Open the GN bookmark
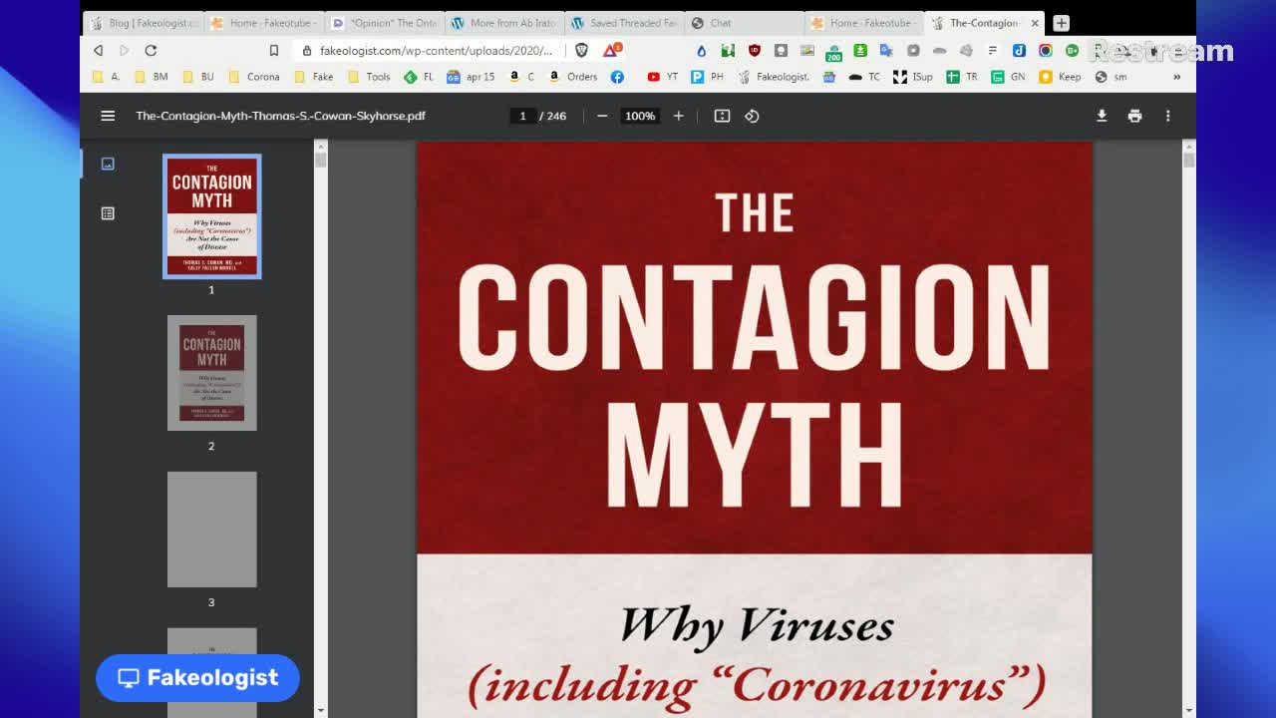The width and height of the screenshot is (1276, 718). click(1008, 77)
